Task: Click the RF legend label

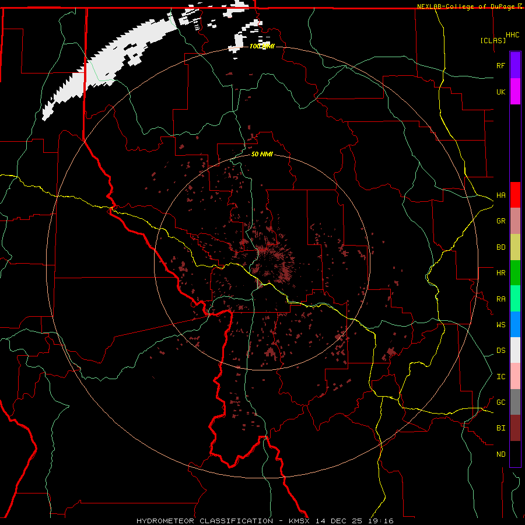Action: [501, 65]
